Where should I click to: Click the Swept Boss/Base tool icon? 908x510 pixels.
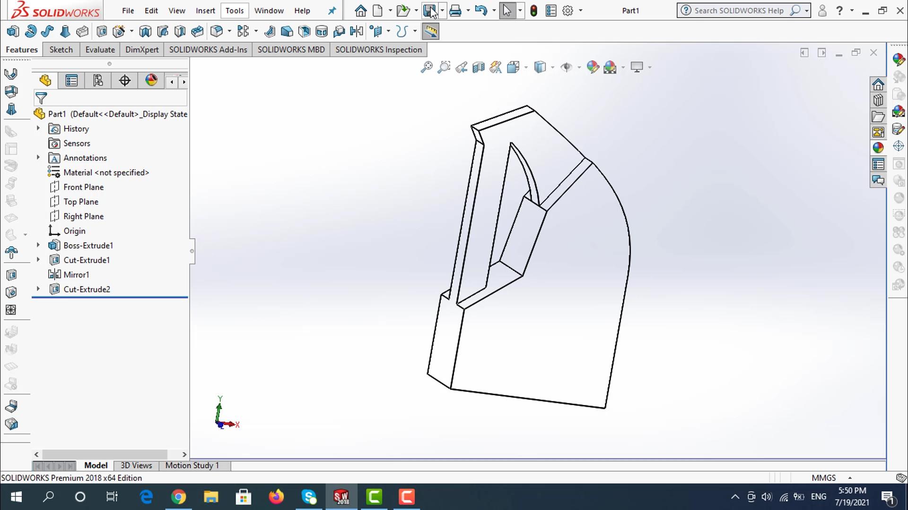pyautogui.click(x=47, y=32)
